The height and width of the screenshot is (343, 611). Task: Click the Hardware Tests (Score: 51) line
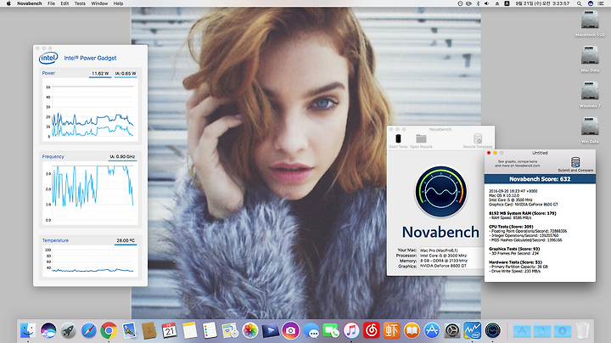[515, 262]
